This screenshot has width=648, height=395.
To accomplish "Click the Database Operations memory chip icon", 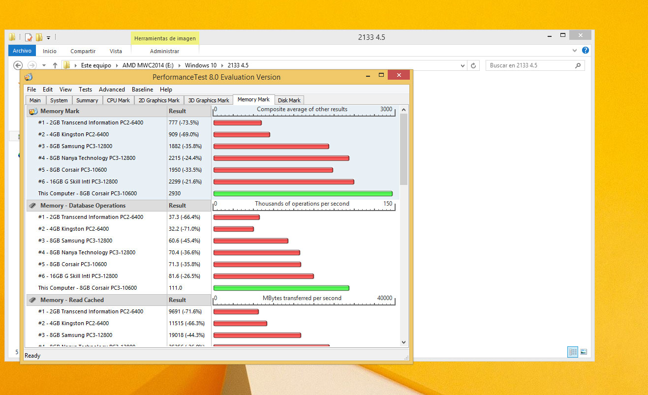I will (33, 206).
